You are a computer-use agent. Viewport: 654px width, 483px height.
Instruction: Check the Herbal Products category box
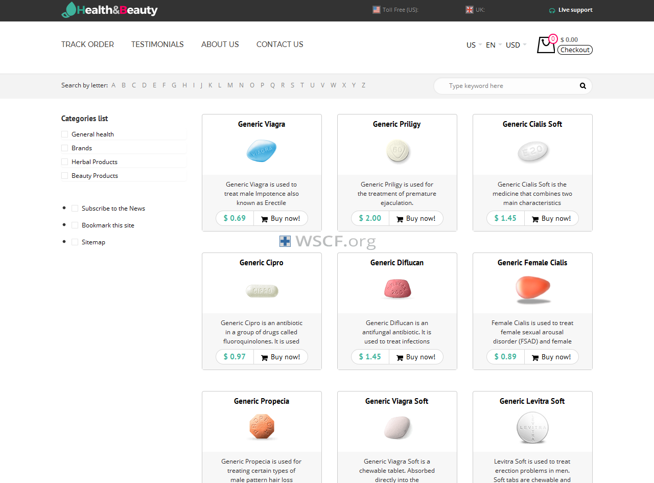(64, 162)
